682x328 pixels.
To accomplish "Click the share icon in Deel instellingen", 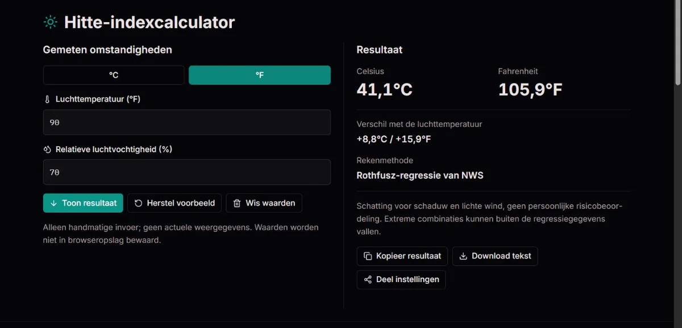I will click(368, 280).
